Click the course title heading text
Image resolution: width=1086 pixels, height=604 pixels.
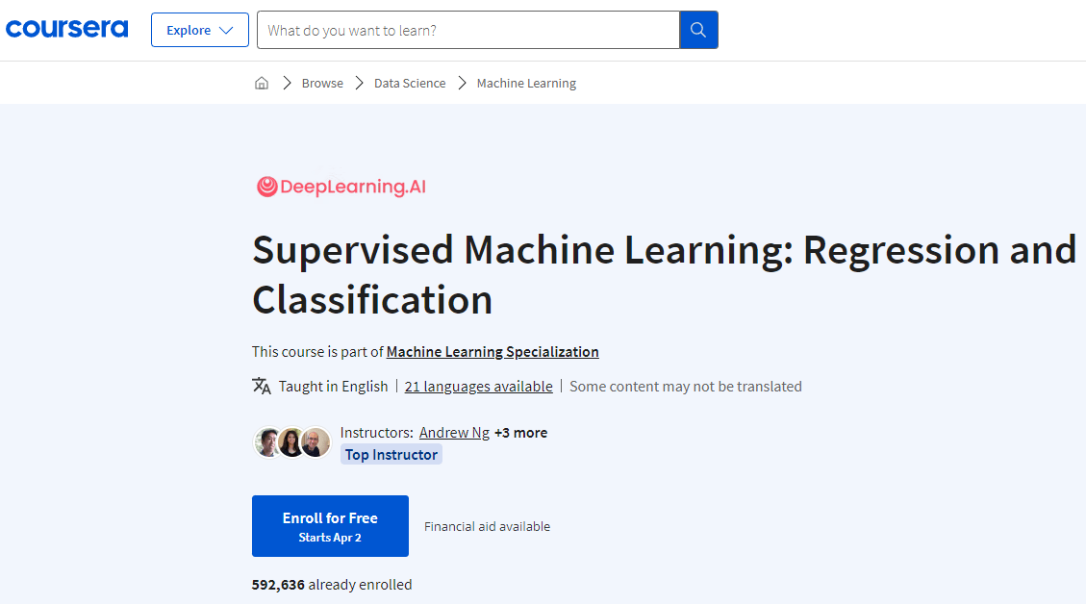click(665, 274)
